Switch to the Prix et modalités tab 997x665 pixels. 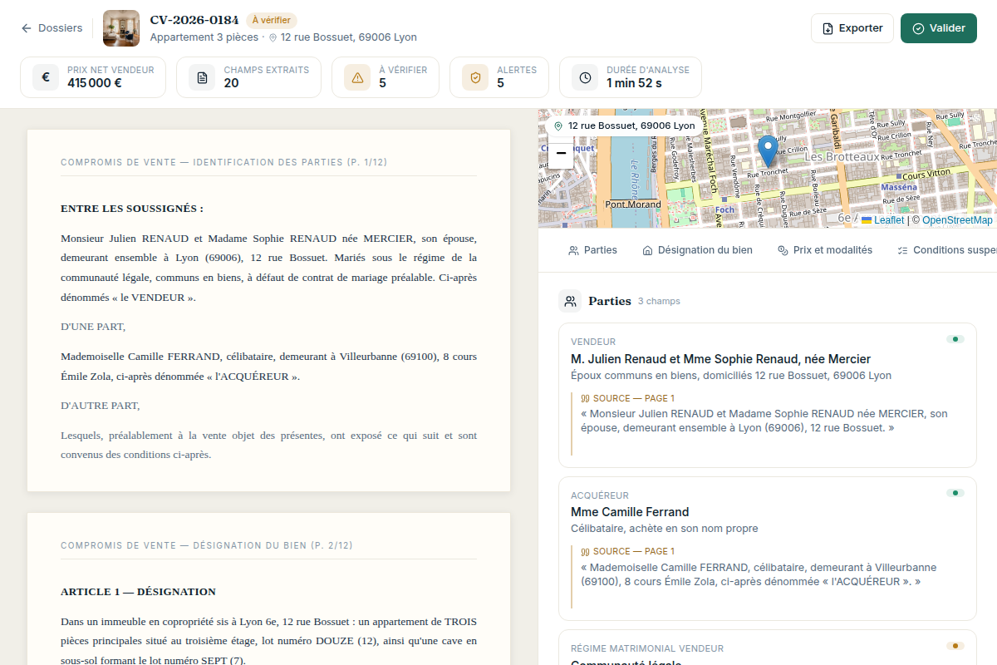click(824, 250)
